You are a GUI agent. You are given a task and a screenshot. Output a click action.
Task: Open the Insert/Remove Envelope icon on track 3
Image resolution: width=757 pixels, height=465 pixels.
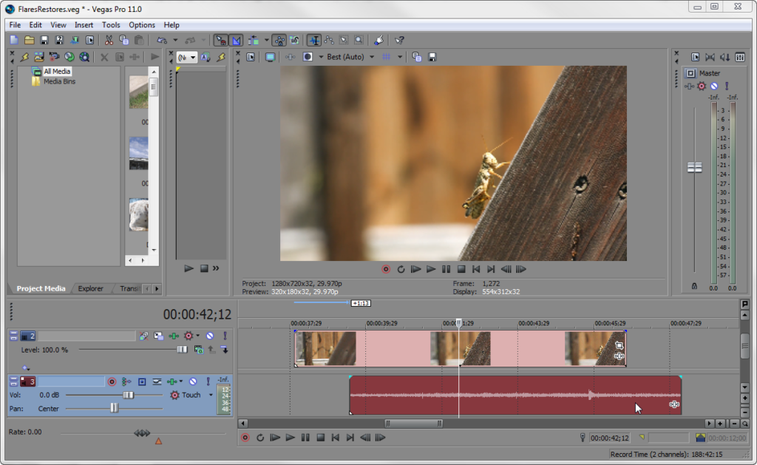174,381
